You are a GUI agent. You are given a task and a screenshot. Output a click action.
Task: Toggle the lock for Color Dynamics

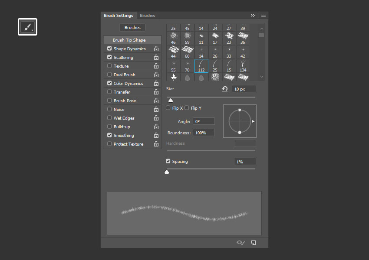click(x=156, y=83)
